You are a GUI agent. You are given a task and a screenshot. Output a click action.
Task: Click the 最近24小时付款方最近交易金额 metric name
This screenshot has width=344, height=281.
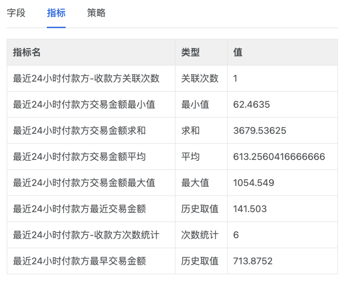[79, 209]
